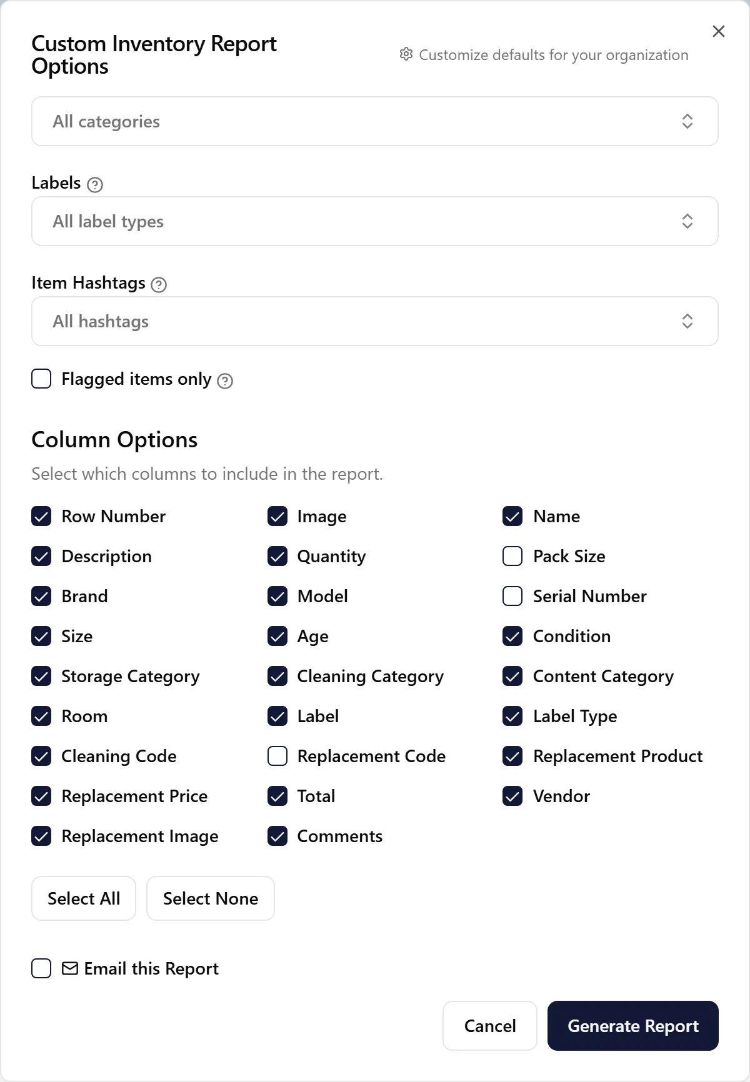750x1082 pixels.
Task: Click the Select None button
Action: click(211, 898)
